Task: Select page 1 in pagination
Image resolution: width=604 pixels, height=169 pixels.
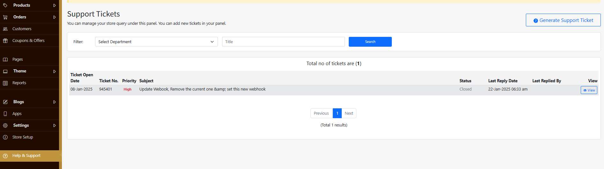Action: pos(337,113)
